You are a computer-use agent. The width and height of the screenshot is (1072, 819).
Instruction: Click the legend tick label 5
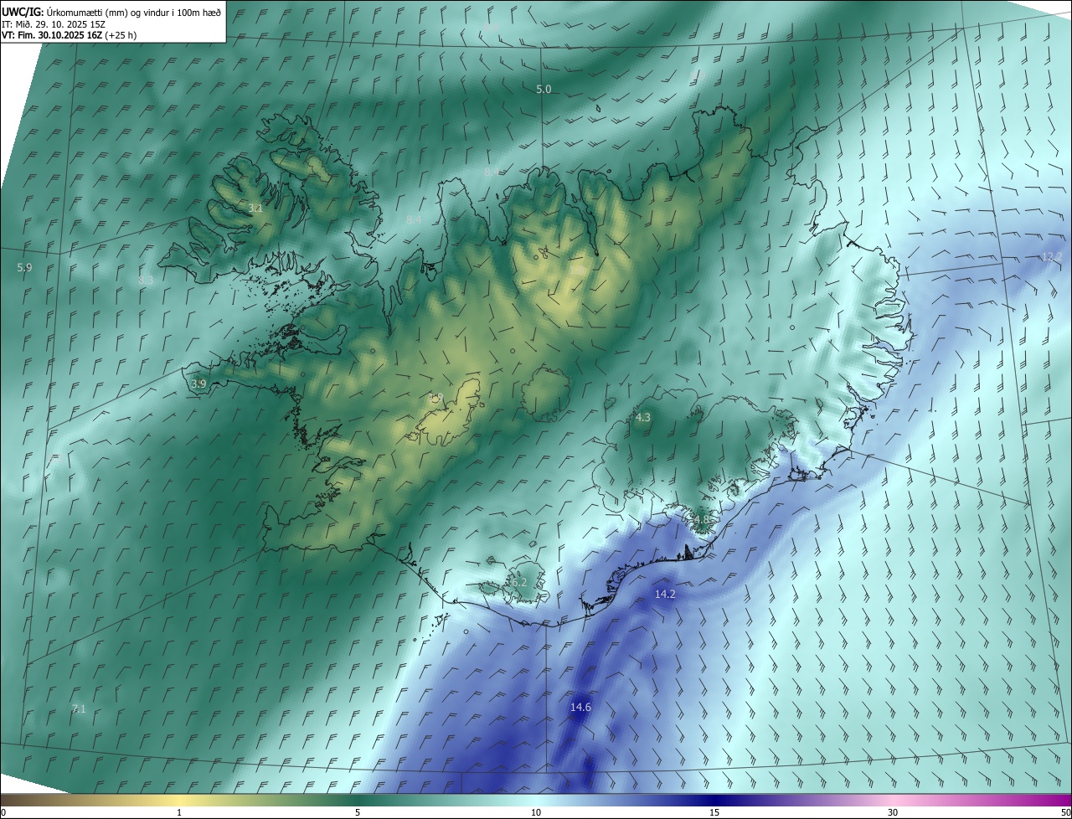click(x=358, y=812)
